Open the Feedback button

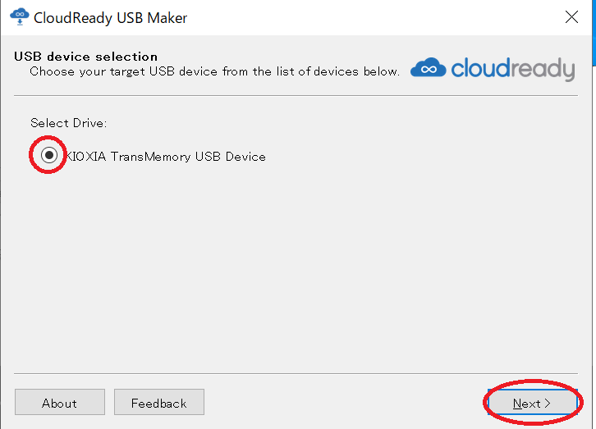coord(159,402)
